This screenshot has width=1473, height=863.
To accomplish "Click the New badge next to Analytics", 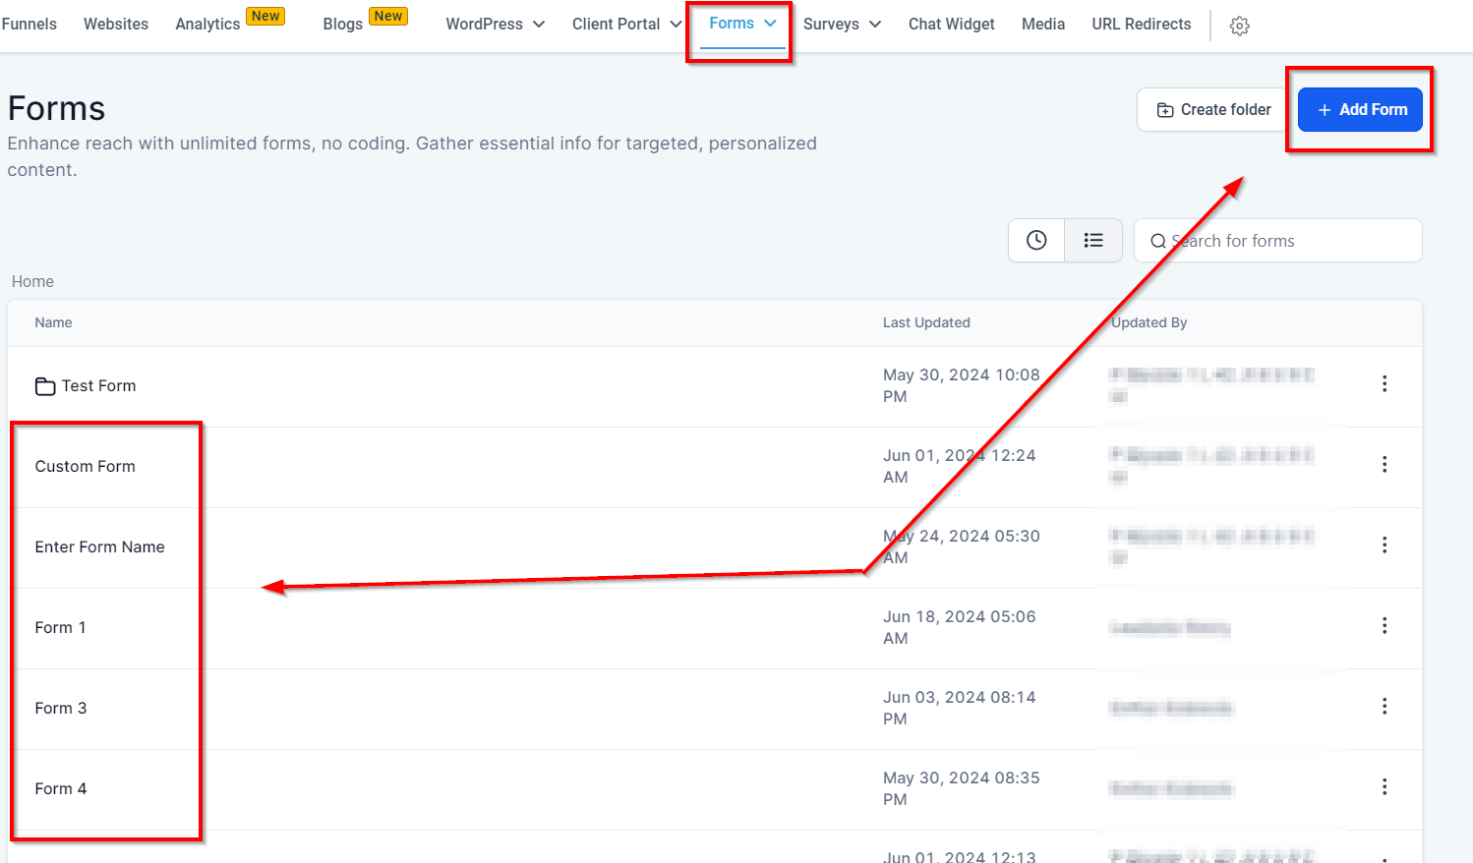I will tap(265, 16).
